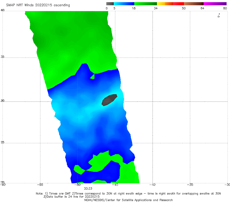Click the red segment of the color bar
The width and height of the screenshot is (230, 202).
[x=178, y=4]
